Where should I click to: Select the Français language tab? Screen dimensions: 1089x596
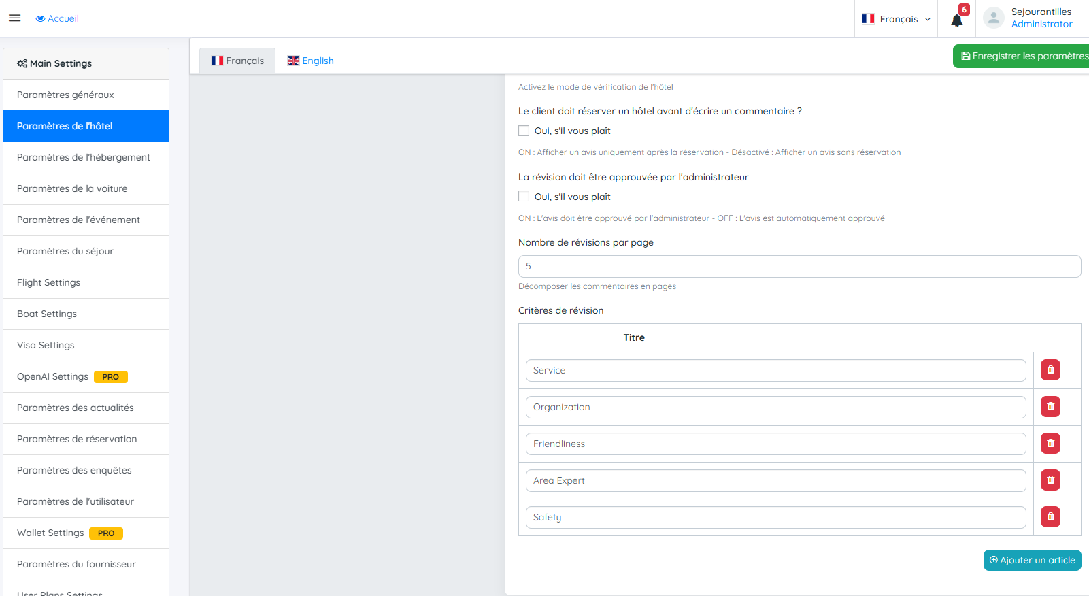point(237,61)
